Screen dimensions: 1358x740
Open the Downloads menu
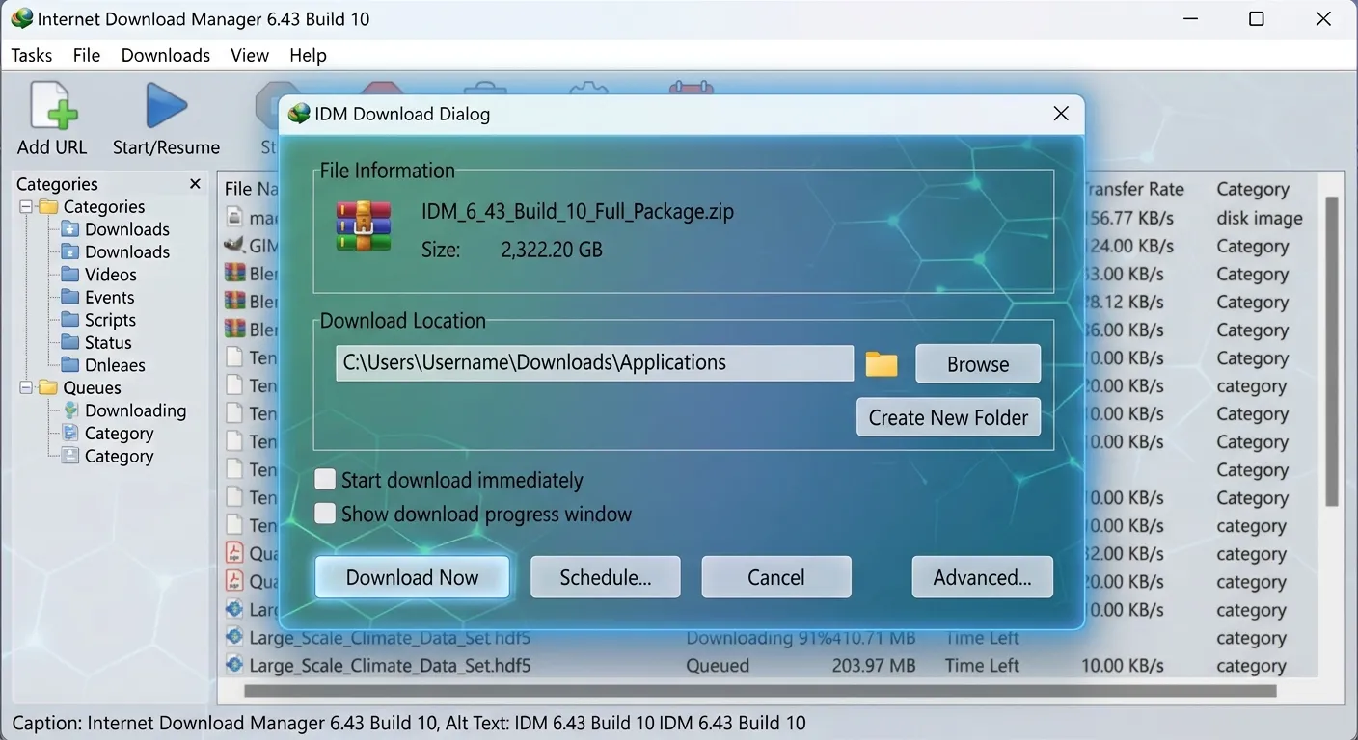[166, 55]
